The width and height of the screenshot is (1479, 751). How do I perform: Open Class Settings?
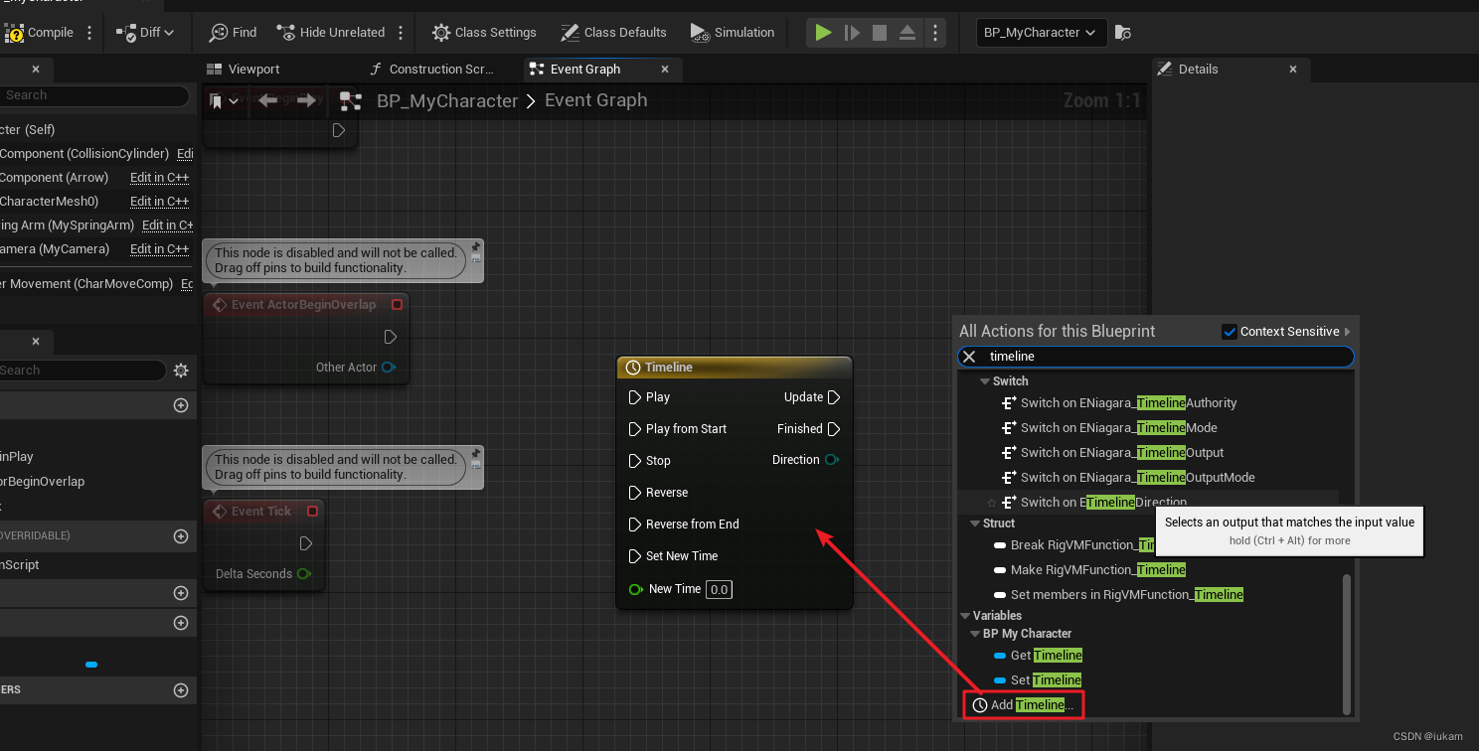(x=484, y=33)
